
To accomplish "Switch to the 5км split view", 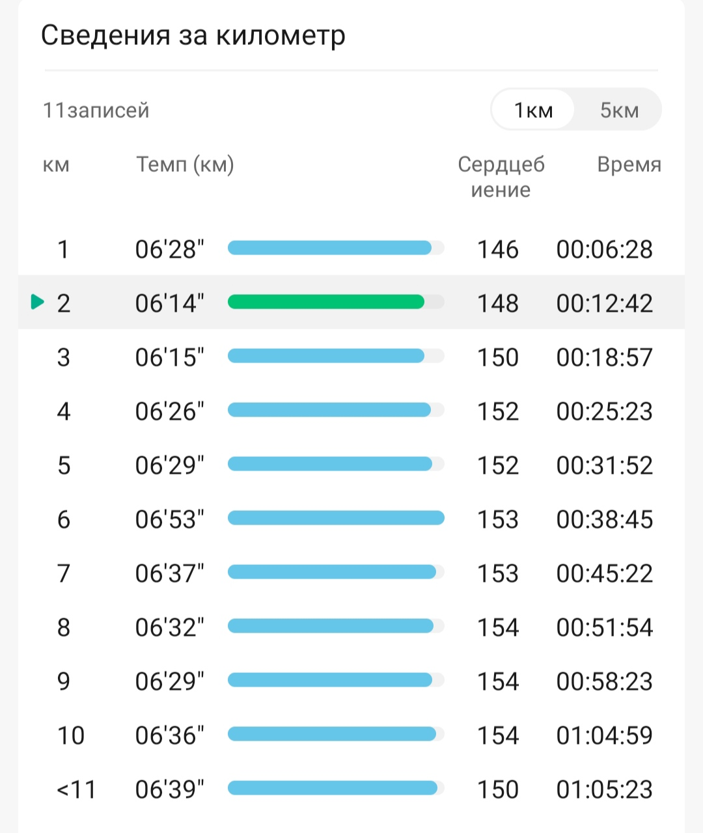I will click(619, 109).
